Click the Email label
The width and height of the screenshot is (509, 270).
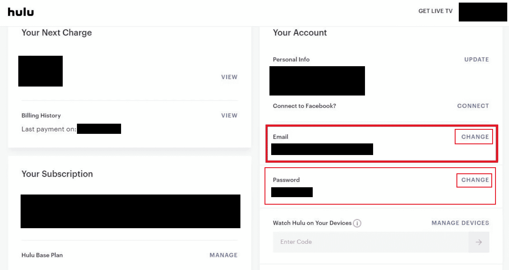pyautogui.click(x=280, y=137)
